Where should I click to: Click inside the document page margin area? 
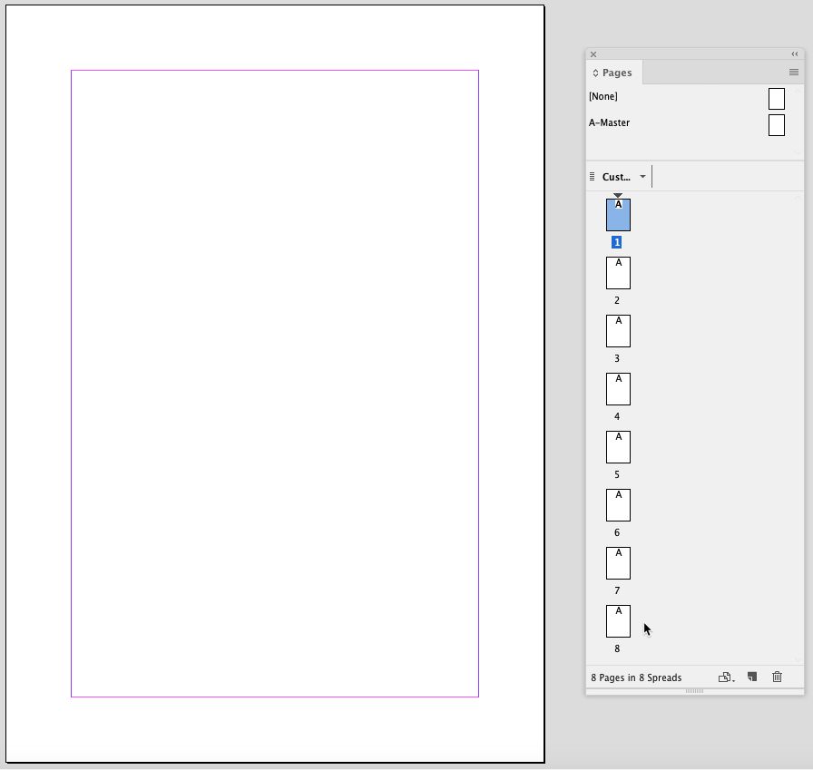[x=275, y=384]
